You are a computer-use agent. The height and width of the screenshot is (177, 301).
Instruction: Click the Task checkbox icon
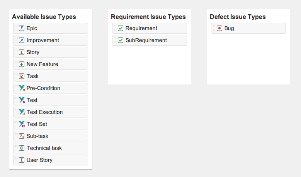click(22, 76)
